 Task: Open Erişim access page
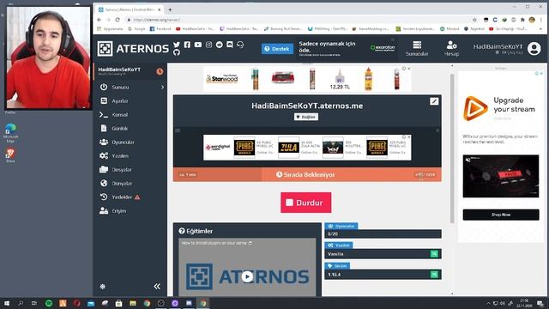(119, 211)
